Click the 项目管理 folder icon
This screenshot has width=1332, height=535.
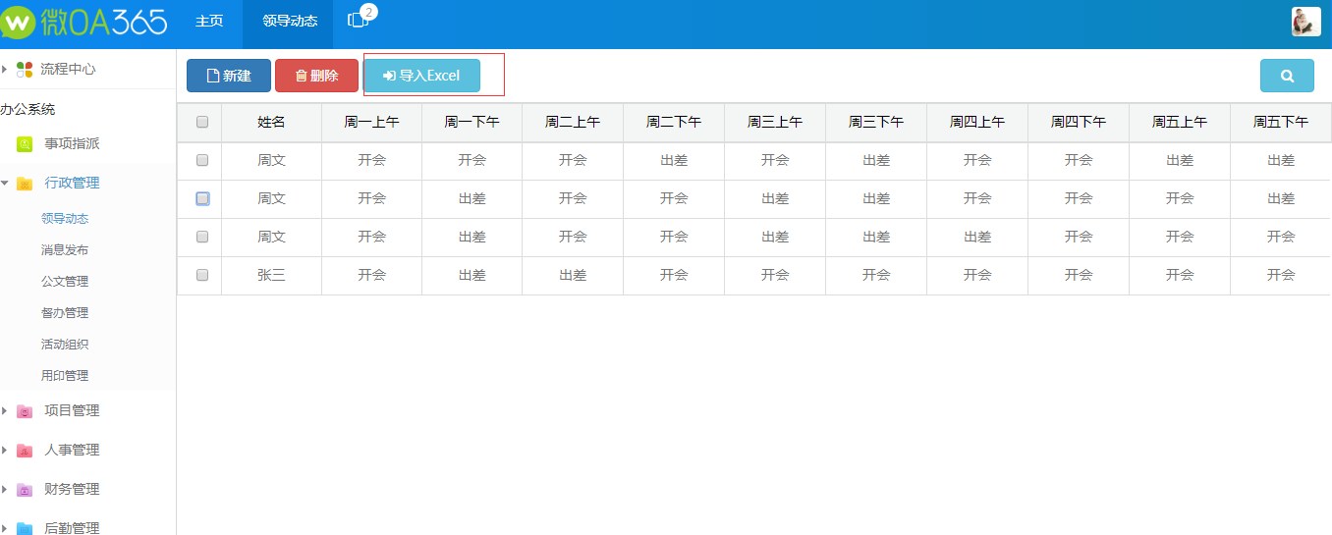[25, 411]
